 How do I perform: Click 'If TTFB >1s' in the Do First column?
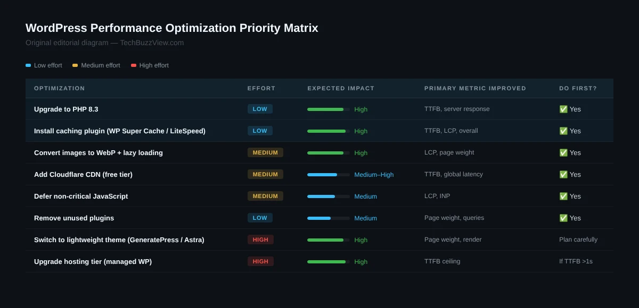(576, 261)
